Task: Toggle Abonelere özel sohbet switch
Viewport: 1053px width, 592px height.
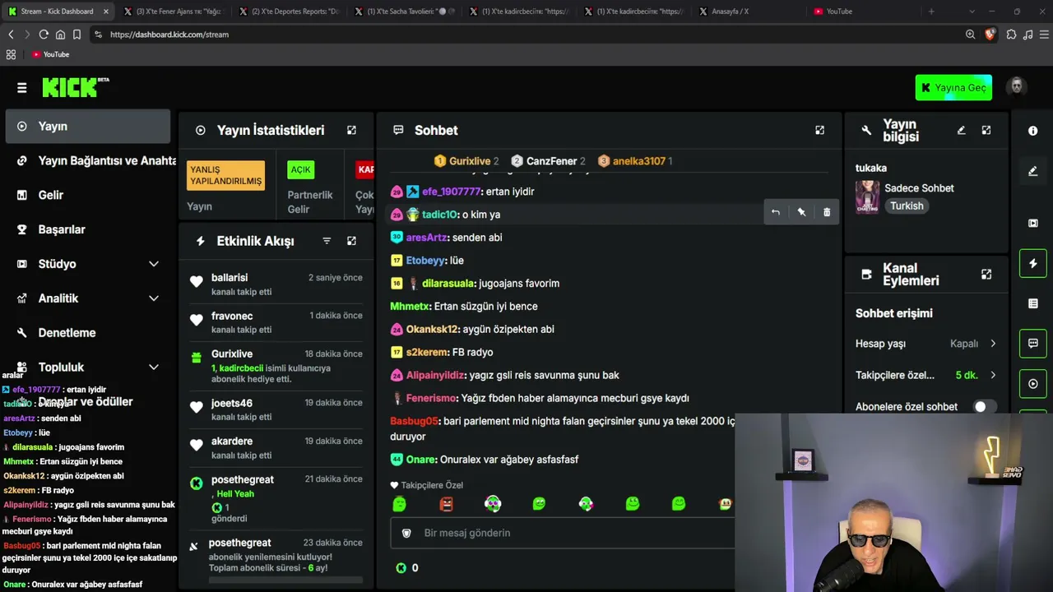Action: pos(985,406)
